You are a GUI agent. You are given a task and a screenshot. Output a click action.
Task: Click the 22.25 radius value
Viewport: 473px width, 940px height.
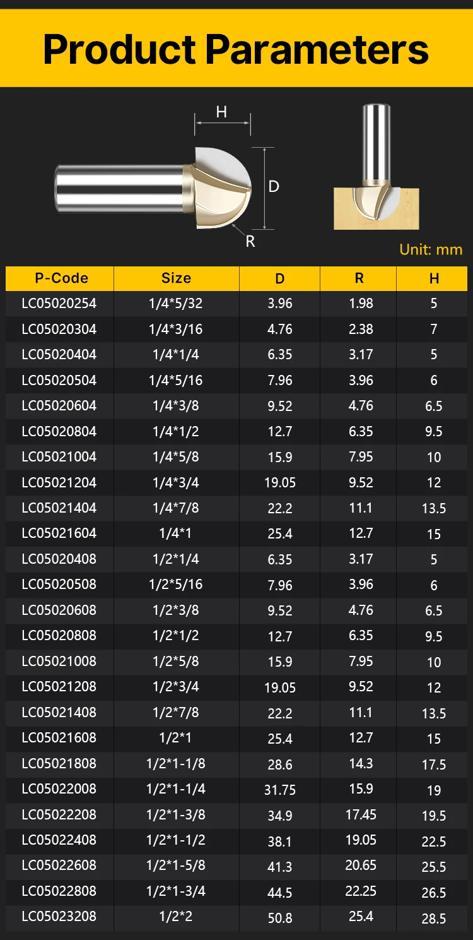[361, 891]
